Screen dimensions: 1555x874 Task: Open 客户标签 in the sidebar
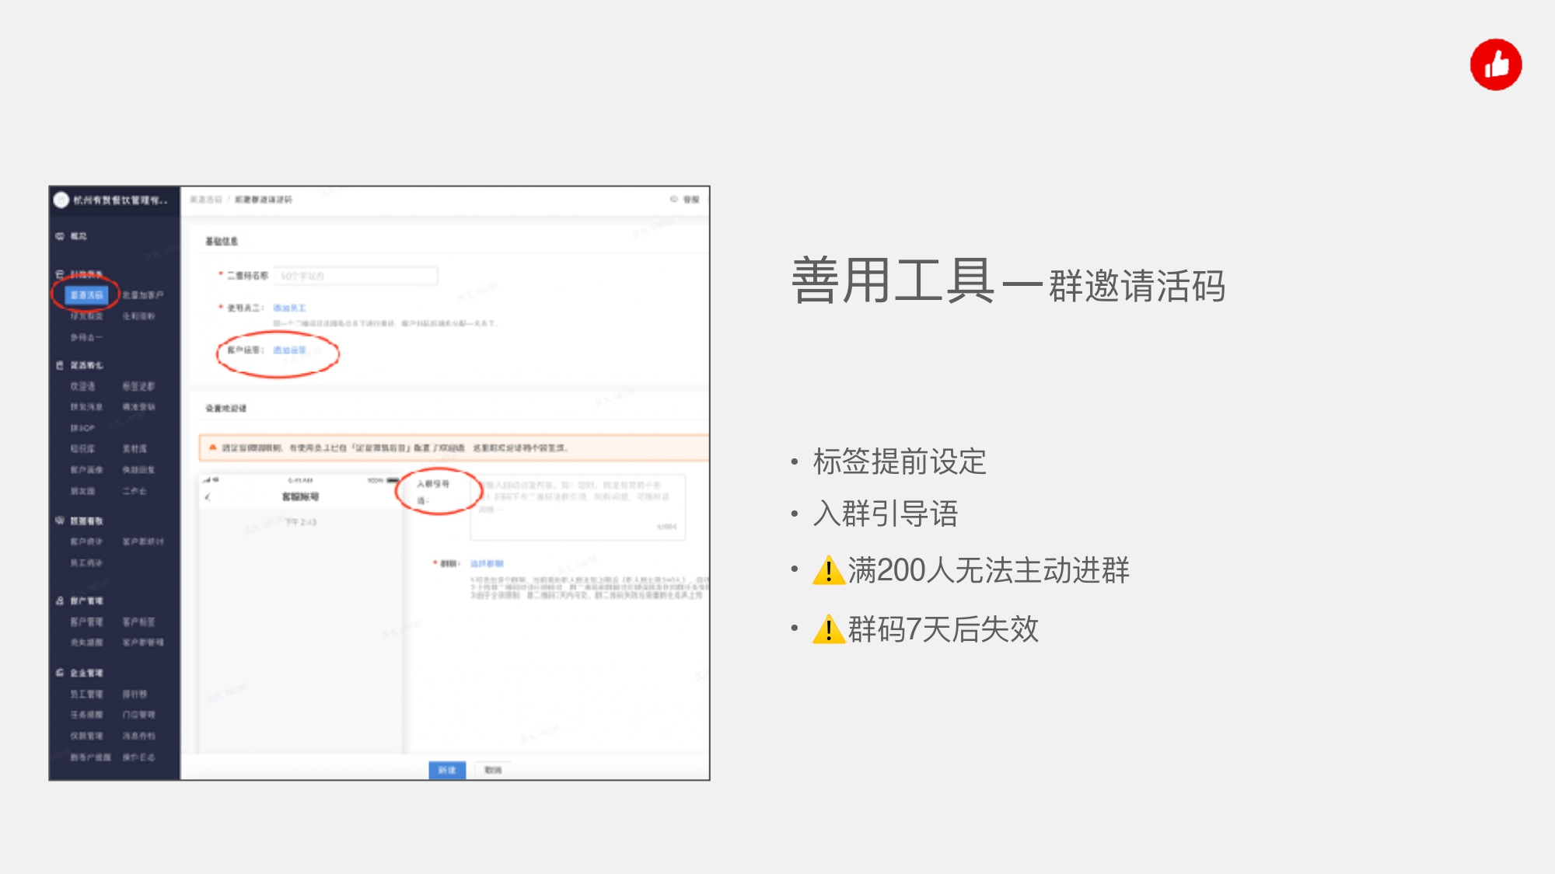point(138,622)
